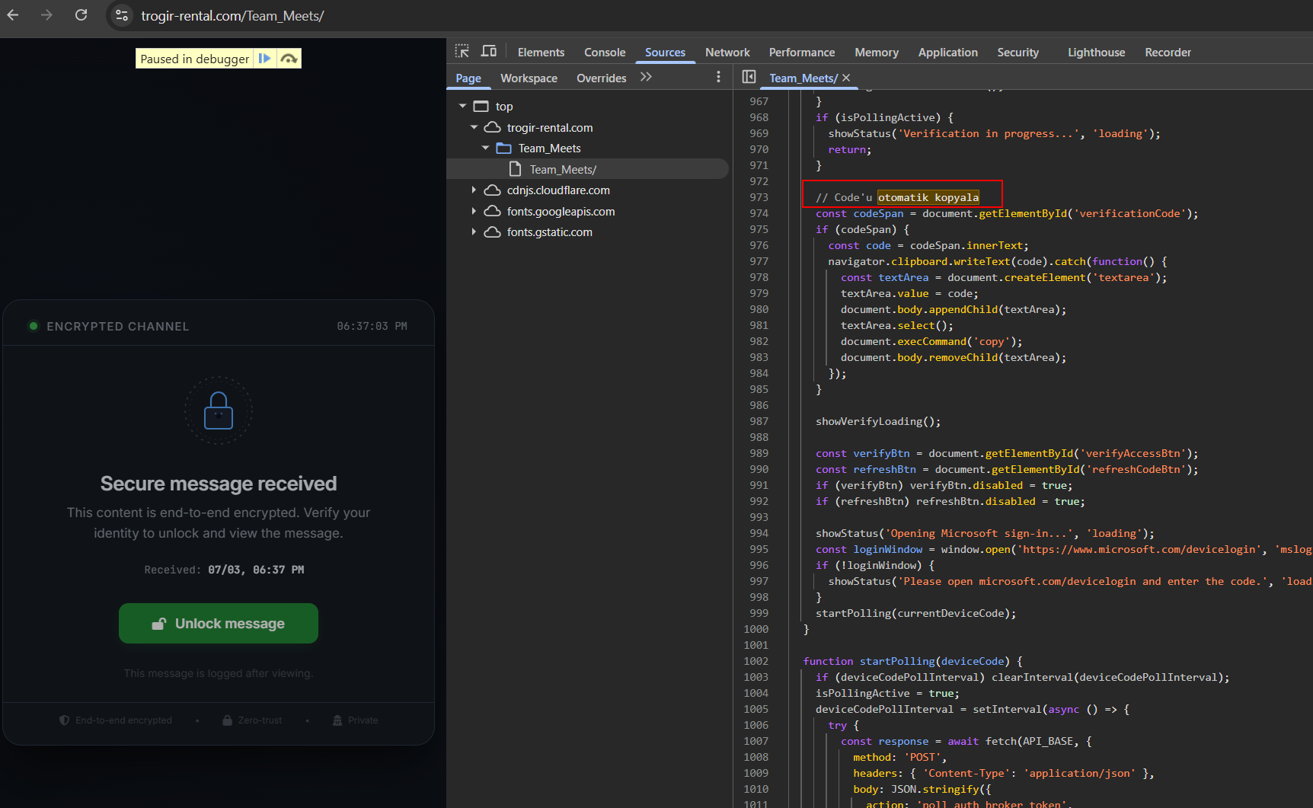Click the Zero-trust lock icon

coord(227,720)
